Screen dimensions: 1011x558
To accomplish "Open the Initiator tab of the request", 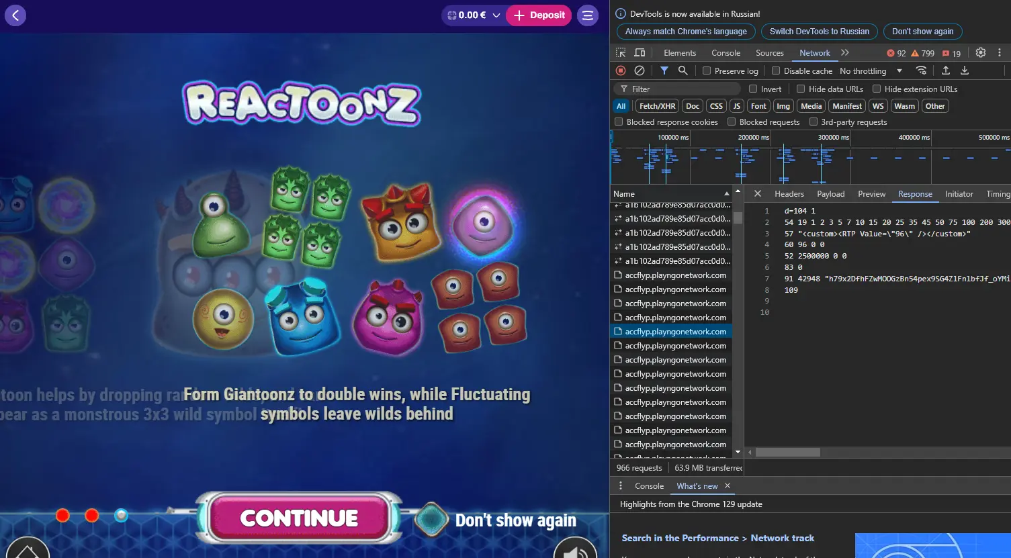I will (x=959, y=193).
